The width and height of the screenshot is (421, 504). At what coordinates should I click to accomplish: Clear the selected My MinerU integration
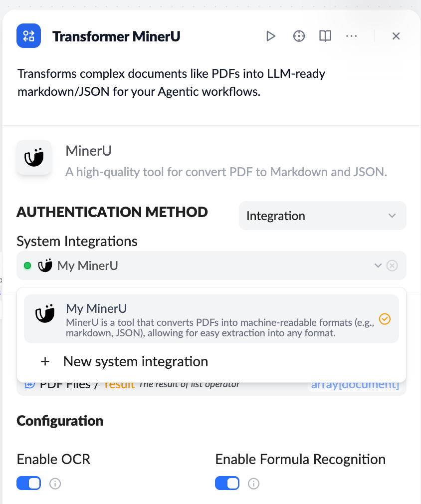pos(392,265)
